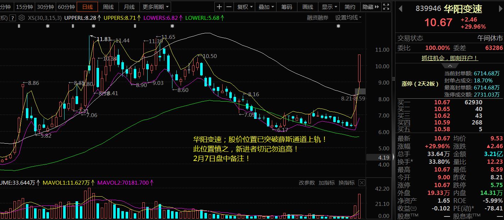Open XS indicator settings gear icon
The width and height of the screenshot is (504, 220).
(x=22, y=18)
